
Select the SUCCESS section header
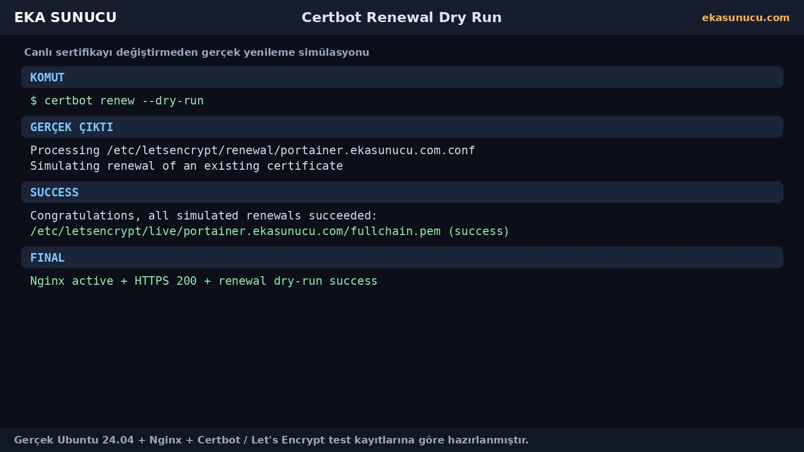[402, 192]
